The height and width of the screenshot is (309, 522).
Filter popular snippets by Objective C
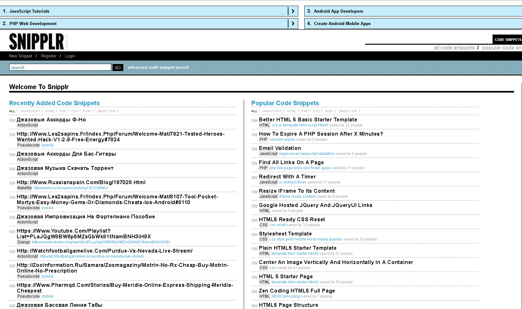(350, 111)
